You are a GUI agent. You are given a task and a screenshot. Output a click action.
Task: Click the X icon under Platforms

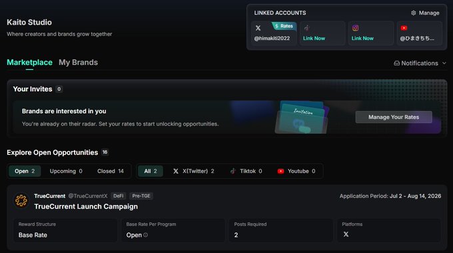coord(346,234)
